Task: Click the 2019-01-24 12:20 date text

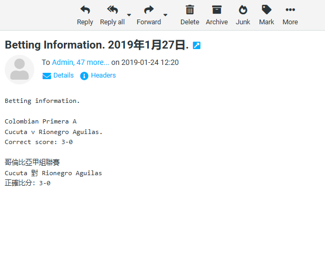Action: click(150, 62)
